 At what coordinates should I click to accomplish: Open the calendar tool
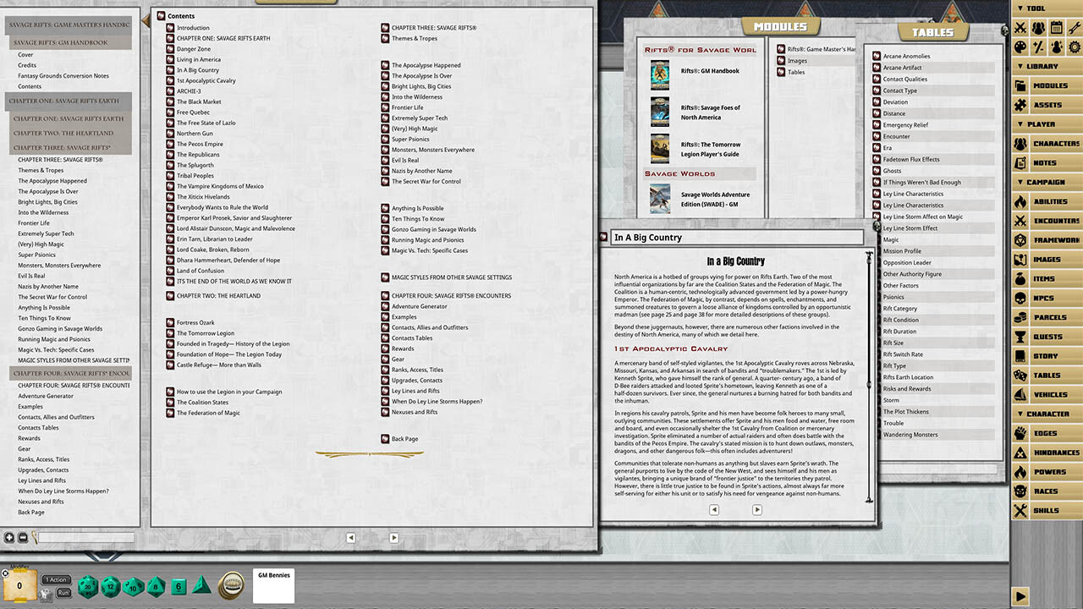1054,28
